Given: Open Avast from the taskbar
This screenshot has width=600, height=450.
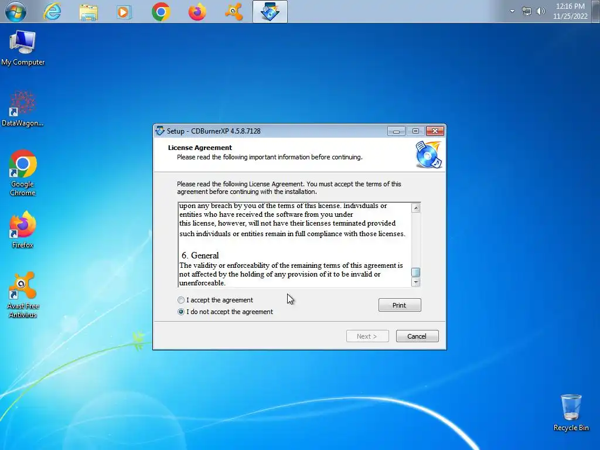Looking at the screenshot, I should coord(233,12).
